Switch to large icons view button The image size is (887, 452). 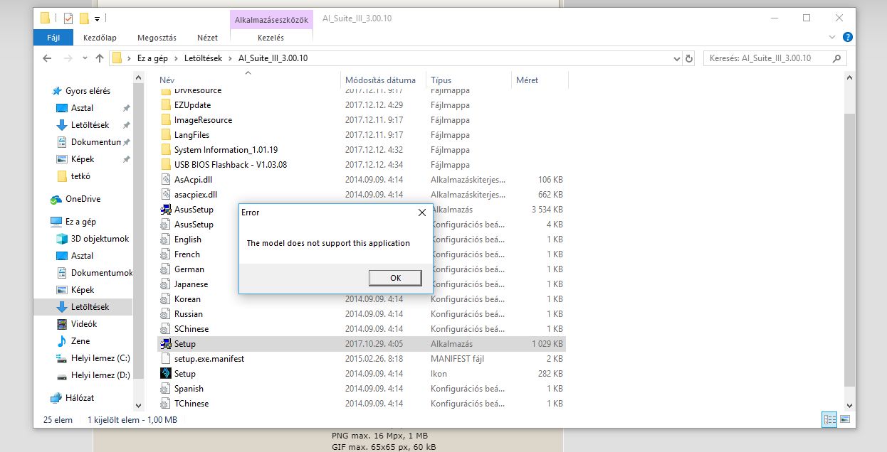pos(845,419)
